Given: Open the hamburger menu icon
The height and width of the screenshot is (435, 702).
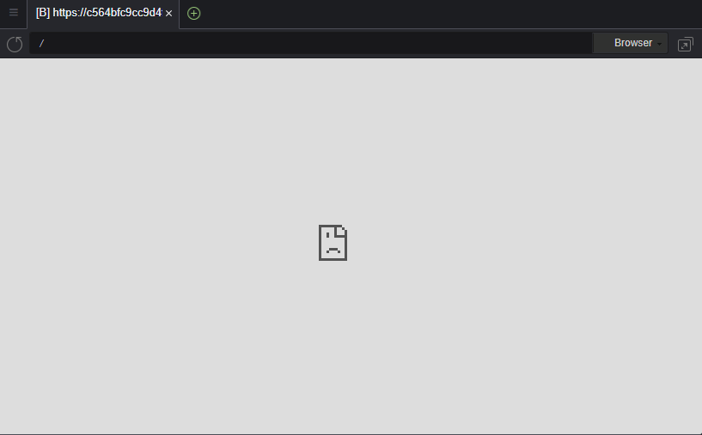Looking at the screenshot, I should [14, 13].
